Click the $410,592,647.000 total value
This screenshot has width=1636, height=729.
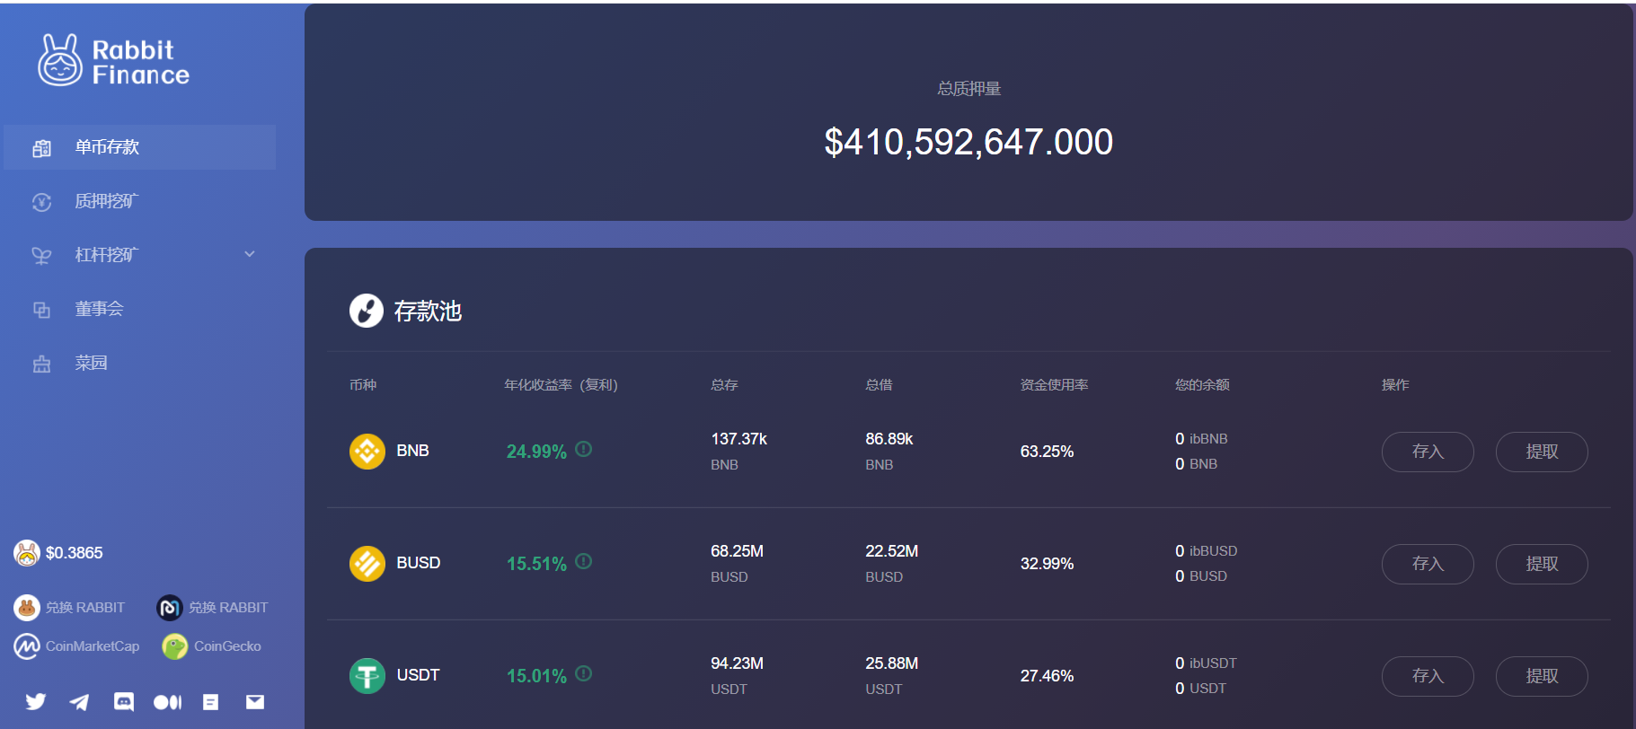click(x=968, y=142)
